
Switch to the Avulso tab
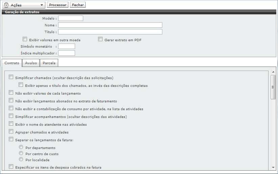31,63
